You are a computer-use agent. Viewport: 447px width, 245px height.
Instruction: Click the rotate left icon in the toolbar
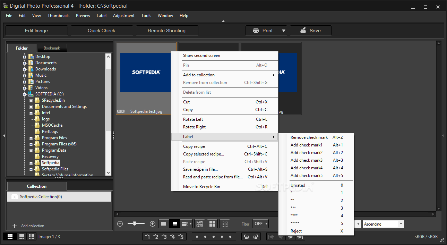click(246, 237)
